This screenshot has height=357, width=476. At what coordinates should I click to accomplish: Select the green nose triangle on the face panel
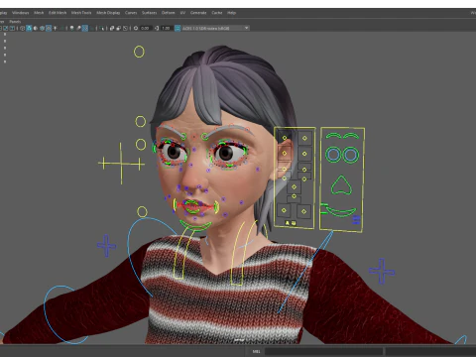click(x=341, y=185)
